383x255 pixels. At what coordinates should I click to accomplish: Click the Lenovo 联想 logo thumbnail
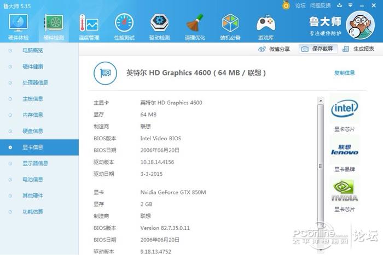click(344, 150)
